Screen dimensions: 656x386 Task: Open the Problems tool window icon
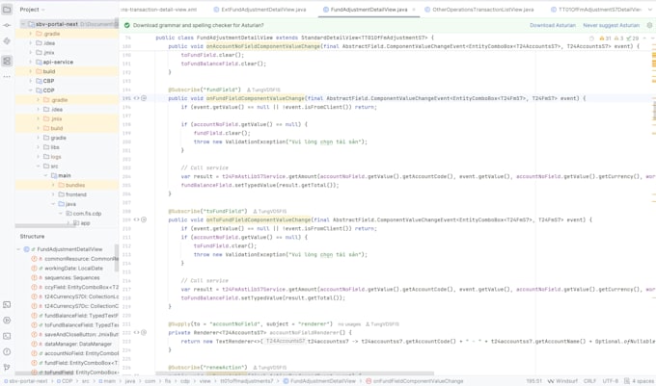tap(7, 351)
